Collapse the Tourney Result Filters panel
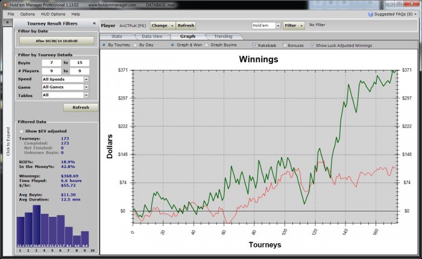 tap(94, 23)
